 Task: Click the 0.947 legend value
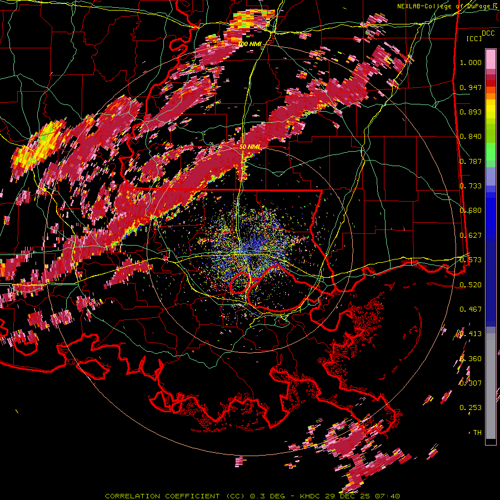coord(471,87)
